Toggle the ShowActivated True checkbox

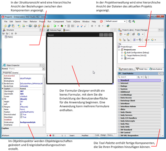(21, 114)
